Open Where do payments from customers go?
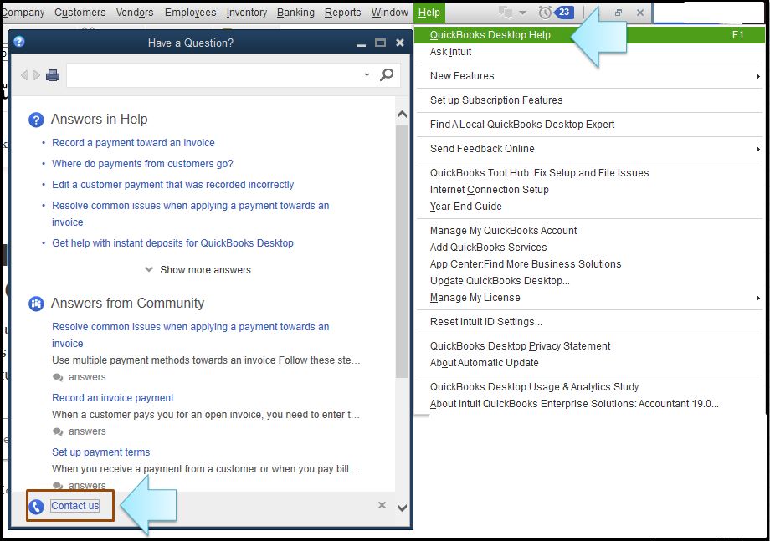The height and width of the screenshot is (541, 770). click(142, 164)
